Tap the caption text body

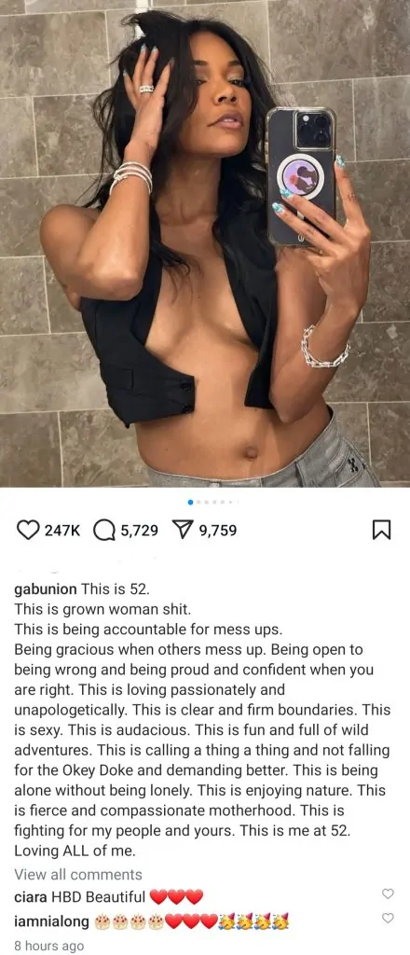click(x=202, y=724)
